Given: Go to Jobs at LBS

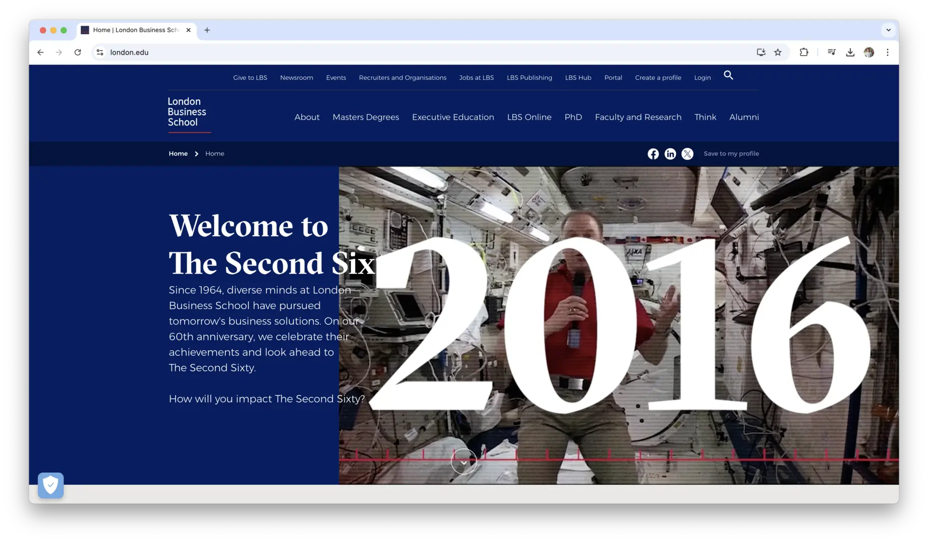Looking at the screenshot, I should pos(477,78).
